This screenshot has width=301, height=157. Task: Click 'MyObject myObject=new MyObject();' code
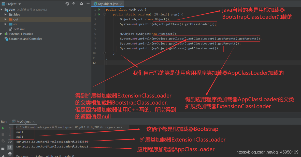(x=149, y=34)
